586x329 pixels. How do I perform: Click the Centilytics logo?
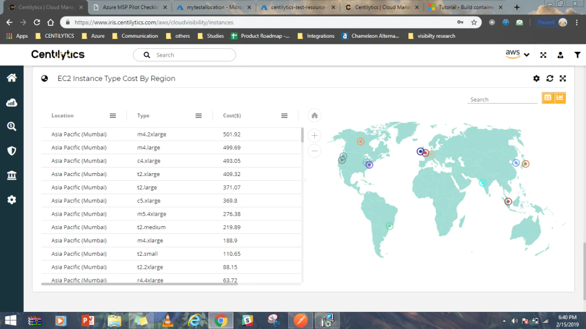(x=58, y=54)
